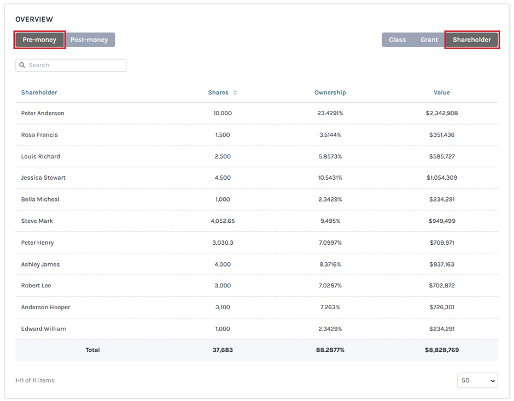The image size is (514, 401).
Task: Select the Shareholder view tab
Action: tap(471, 40)
